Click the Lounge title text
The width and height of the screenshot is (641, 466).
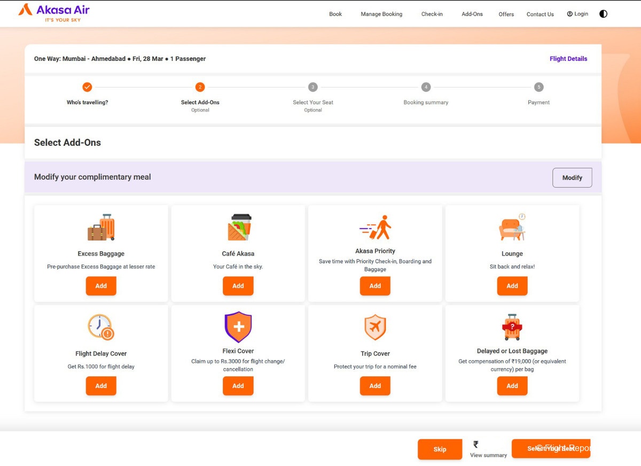512,254
